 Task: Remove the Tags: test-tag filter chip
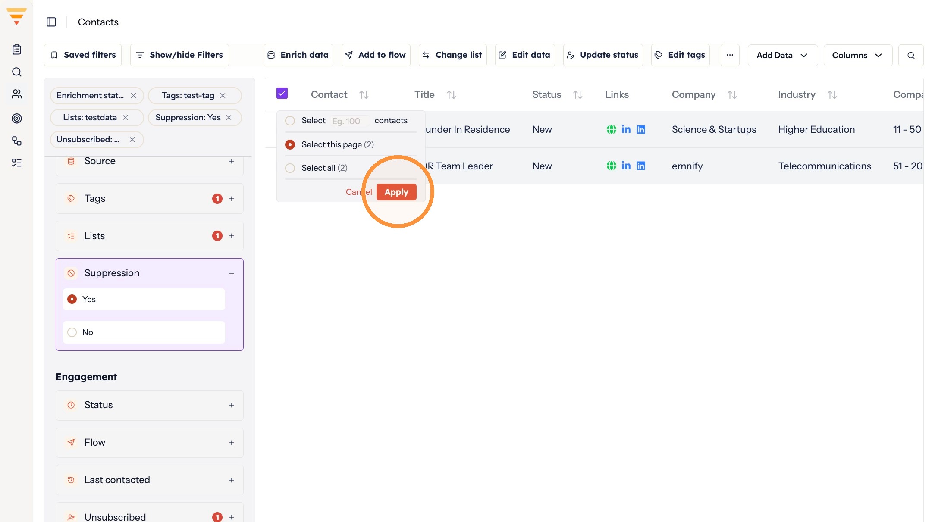coord(223,95)
